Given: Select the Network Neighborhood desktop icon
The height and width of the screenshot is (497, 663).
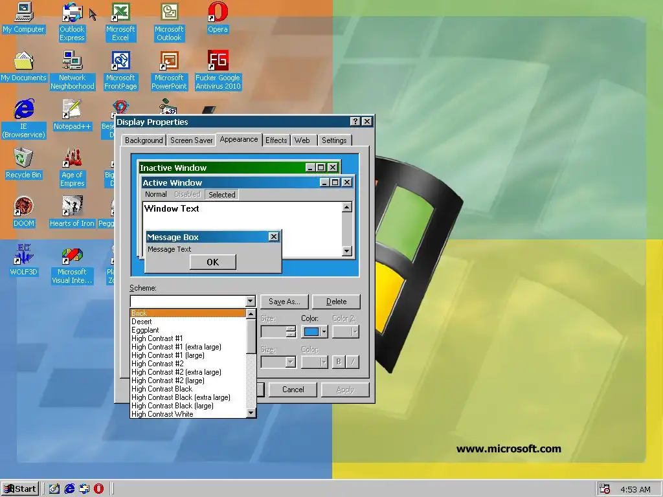Looking at the screenshot, I should click(73, 70).
